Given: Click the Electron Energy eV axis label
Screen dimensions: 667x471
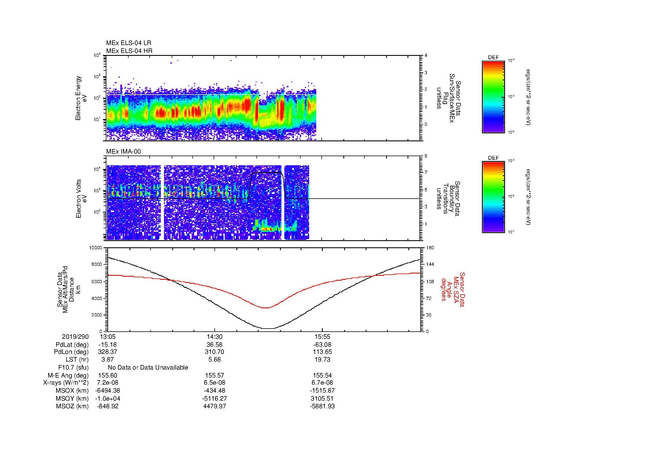Looking at the screenshot, I should point(81,98).
